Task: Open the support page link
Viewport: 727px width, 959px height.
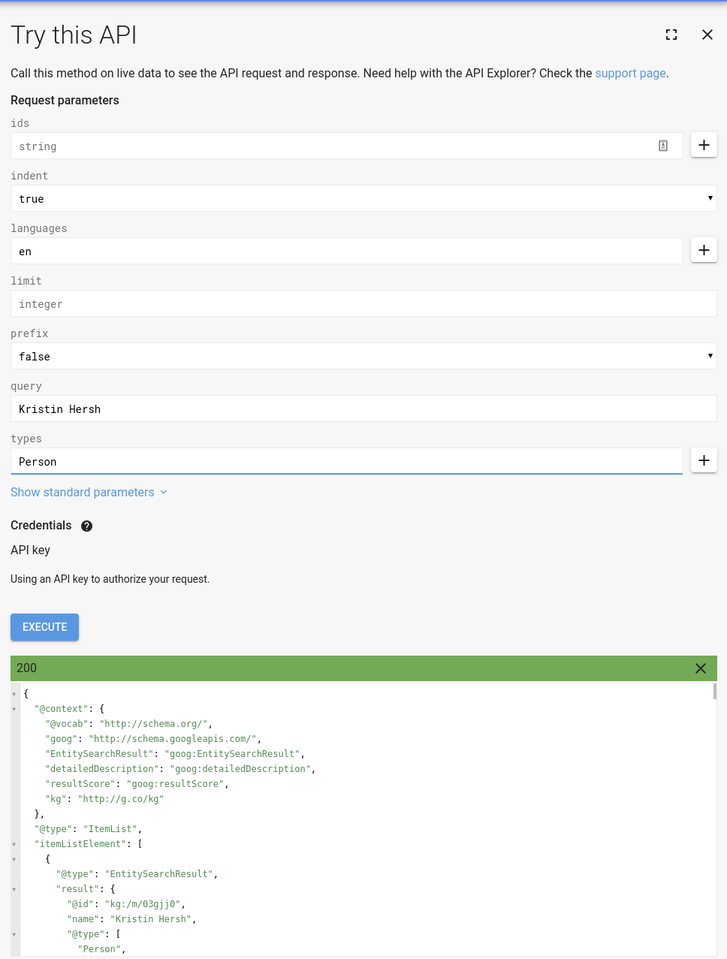Action: click(x=630, y=73)
